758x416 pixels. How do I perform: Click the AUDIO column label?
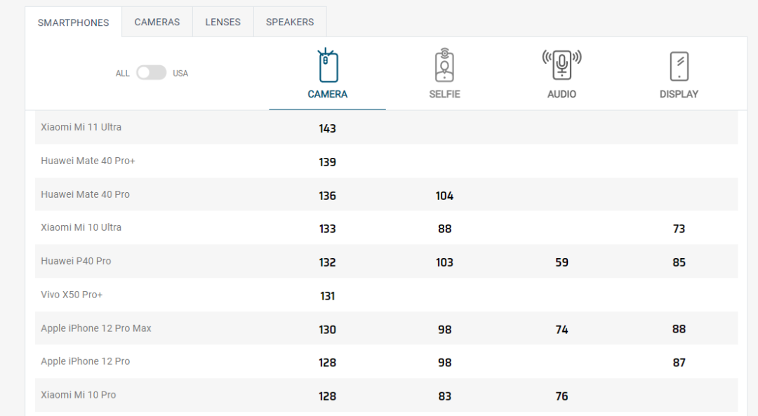pyautogui.click(x=561, y=94)
